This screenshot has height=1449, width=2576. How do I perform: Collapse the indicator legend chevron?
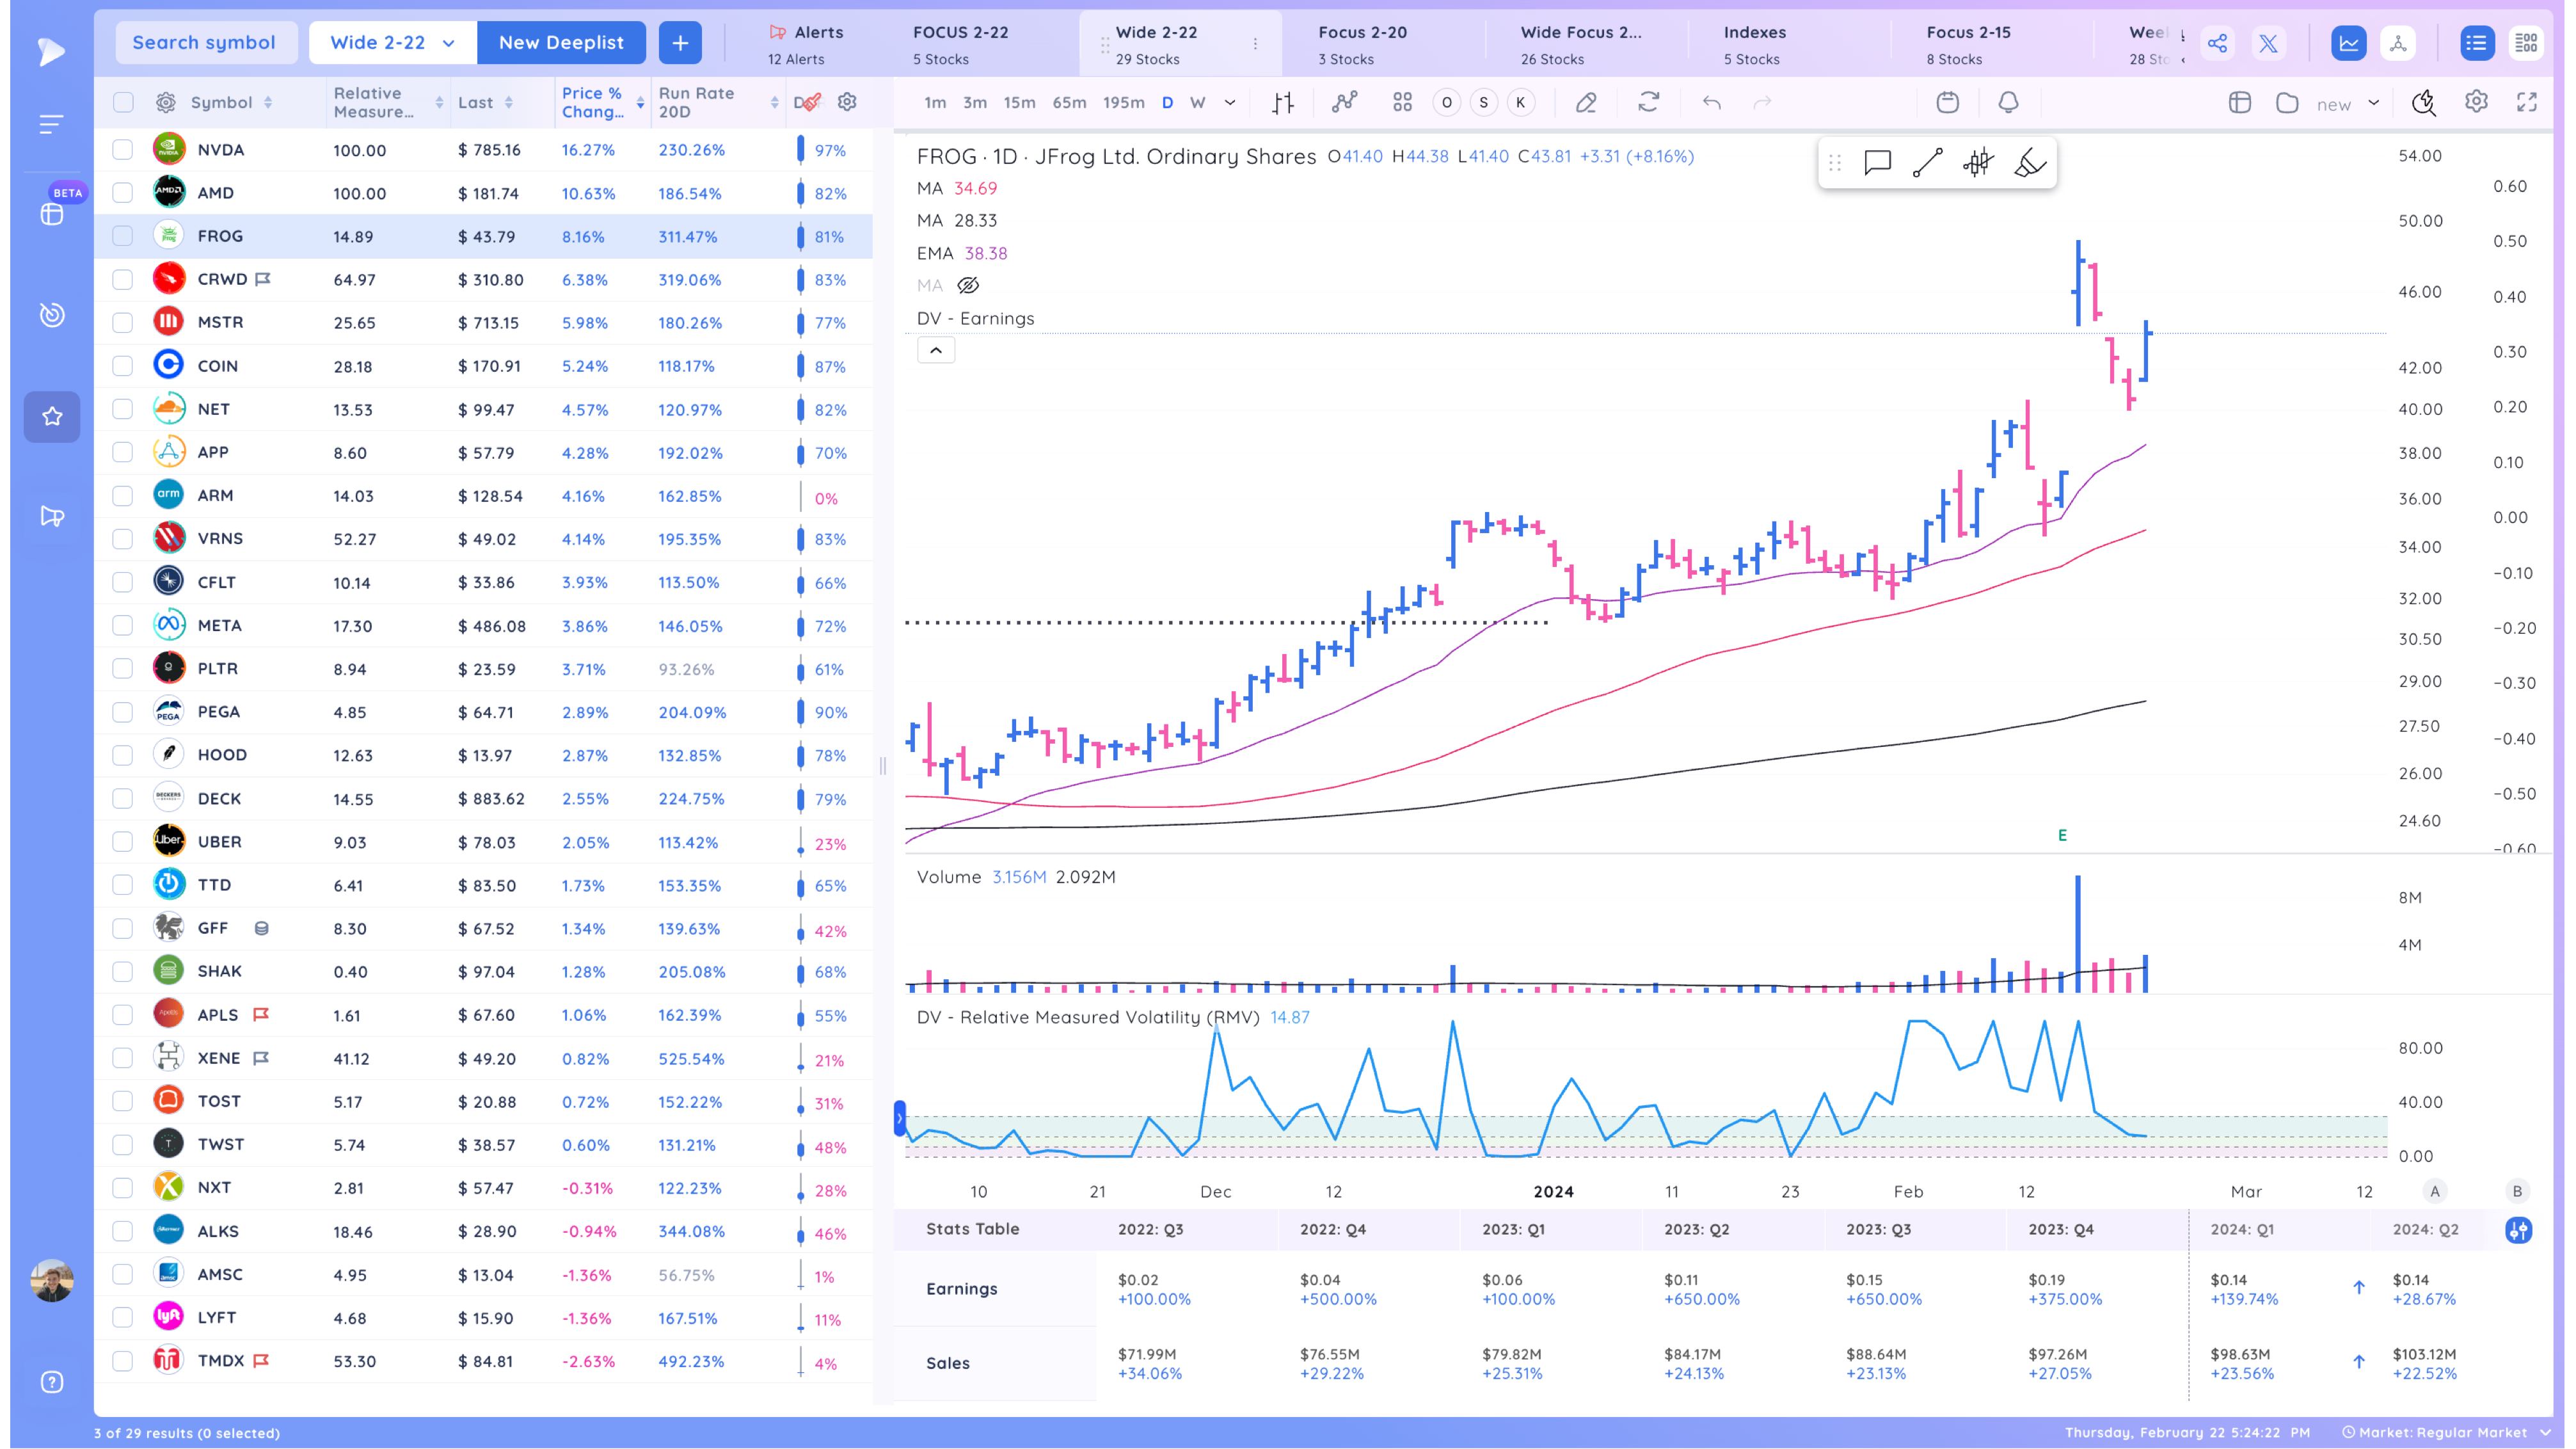point(935,350)
